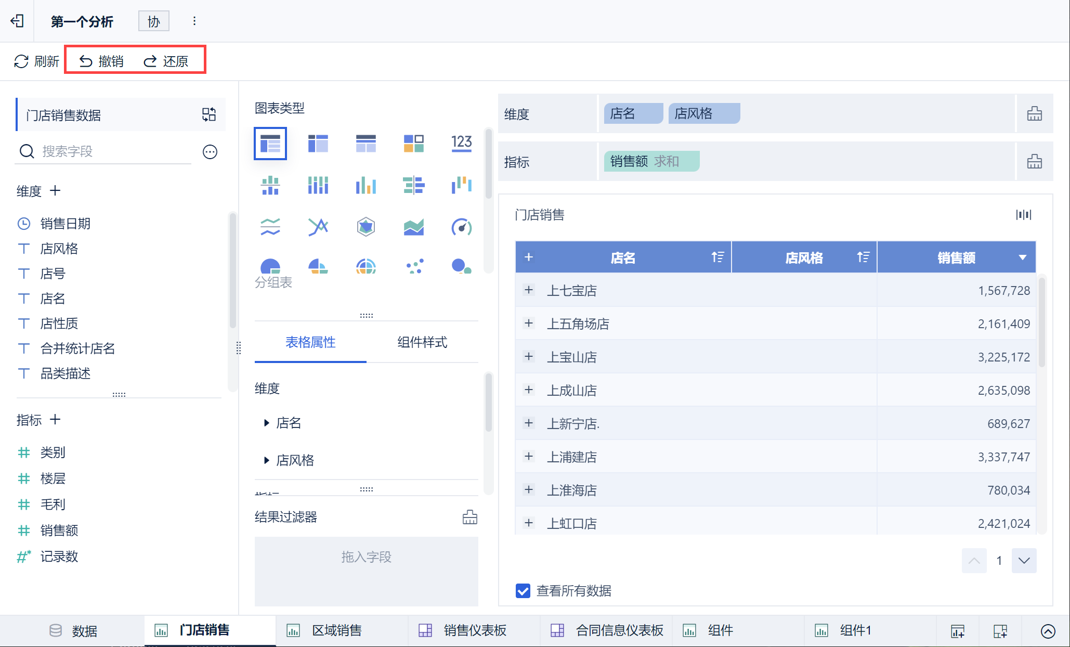Click the filter icon in 结果过滤器
This screenshot has width=1070, height=647.
pos(469,517)
